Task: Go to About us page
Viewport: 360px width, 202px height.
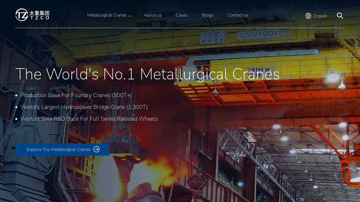Action: click(153, 15)
